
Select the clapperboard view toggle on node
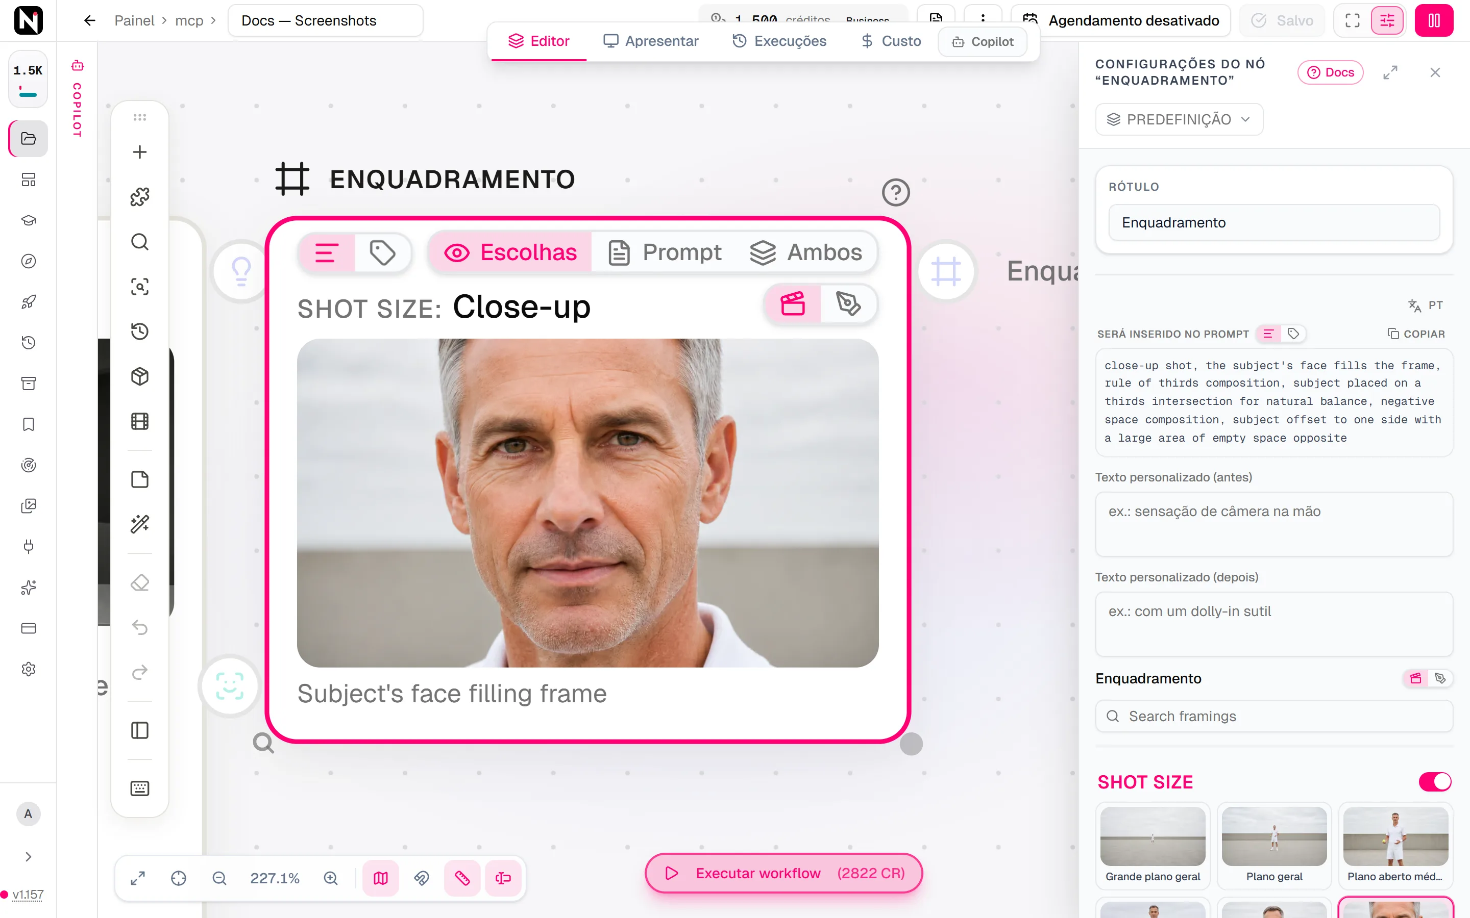(793, 303)
